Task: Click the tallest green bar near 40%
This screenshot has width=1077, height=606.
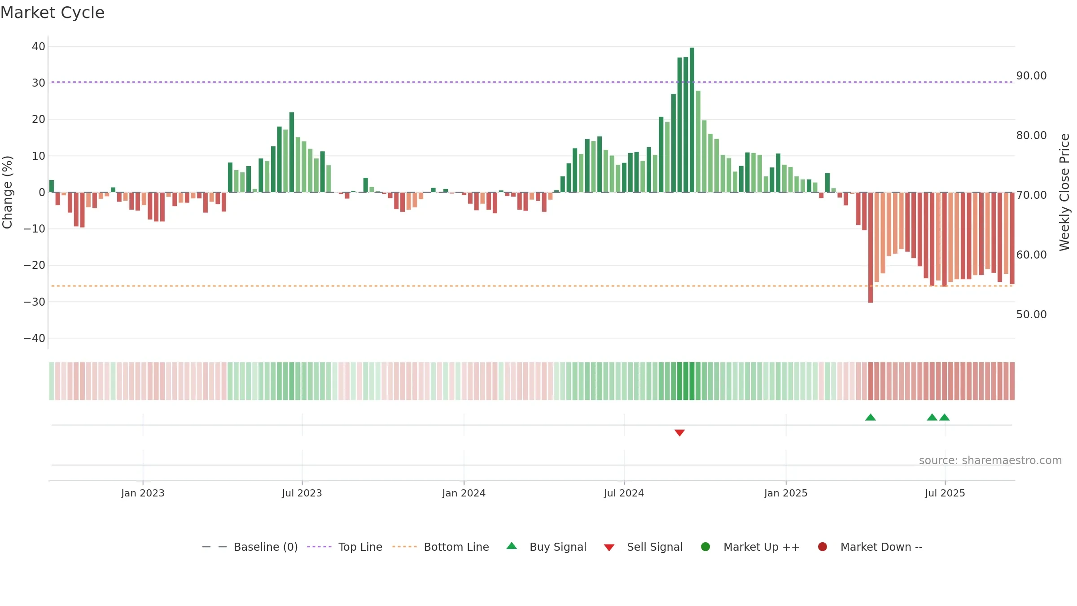Action: point(692,120)
